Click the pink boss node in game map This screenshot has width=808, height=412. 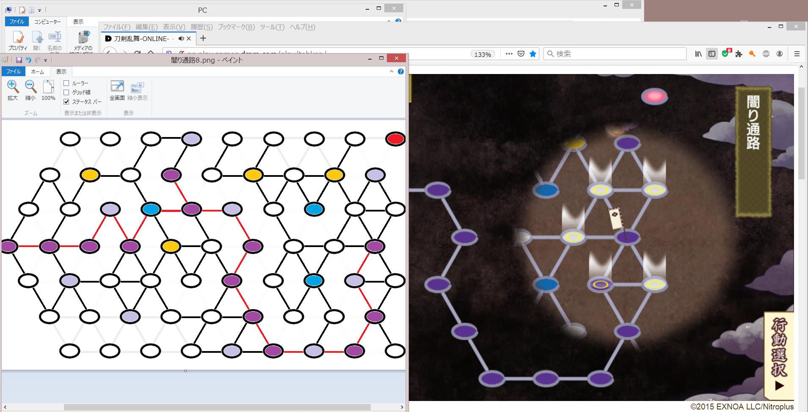[654, 96]
